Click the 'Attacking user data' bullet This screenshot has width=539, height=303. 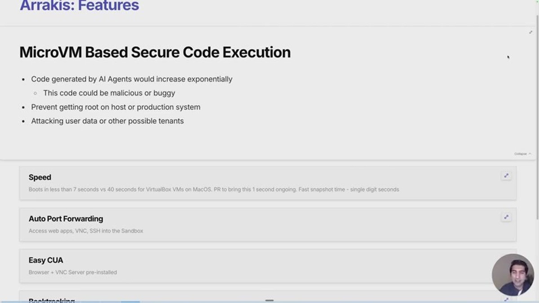(x=107, y=121)
